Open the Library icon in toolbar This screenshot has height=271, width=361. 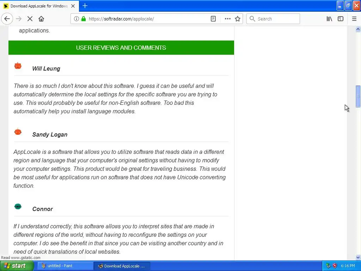tap(329, 19)
